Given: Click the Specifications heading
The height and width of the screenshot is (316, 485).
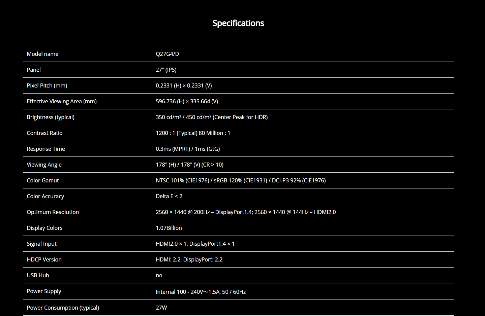Looking at the screenshot, I should click(x=238, y=23).
